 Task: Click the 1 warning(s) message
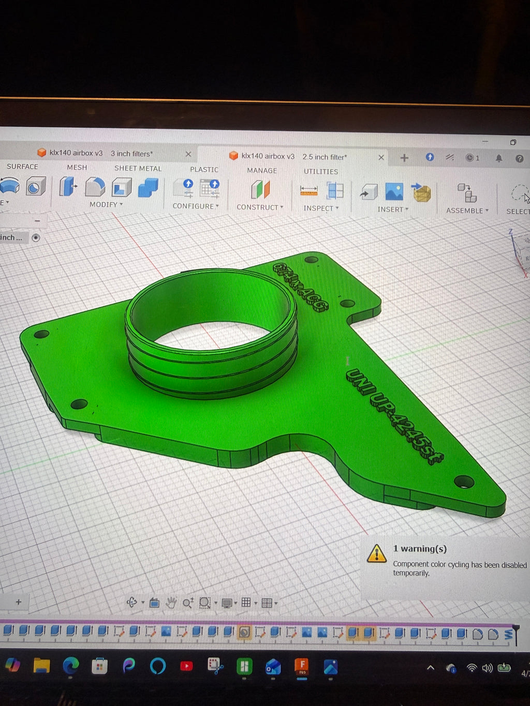pyautogui.click(x=420, y=549)
